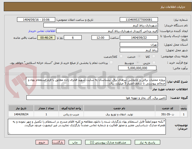Click the province field تهران
Image resolution: width=192 pixels, height=149 pixels.
click(139, 44)
